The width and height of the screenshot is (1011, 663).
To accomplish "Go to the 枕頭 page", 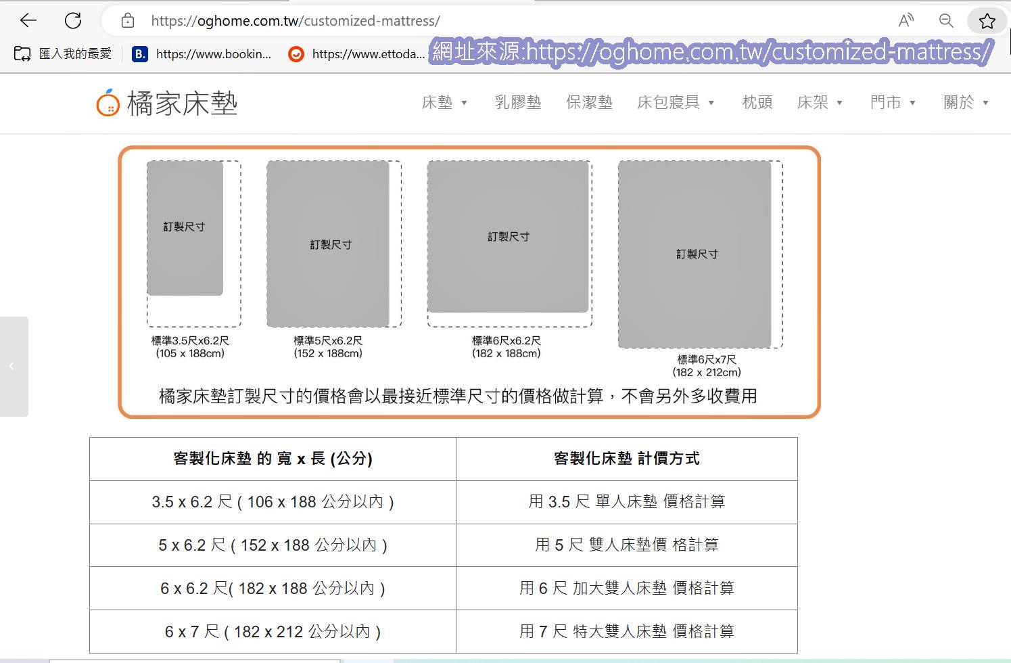I will (757, 102).
